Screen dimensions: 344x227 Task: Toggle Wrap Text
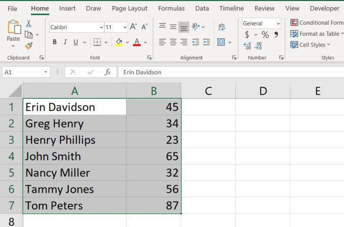[222, 27]
